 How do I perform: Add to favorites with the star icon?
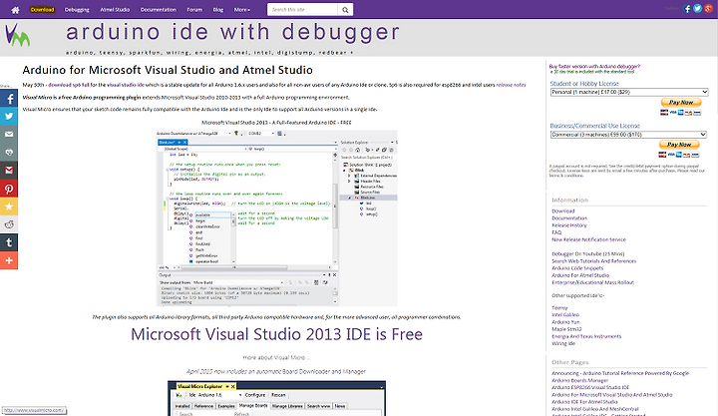click(9, 207)
